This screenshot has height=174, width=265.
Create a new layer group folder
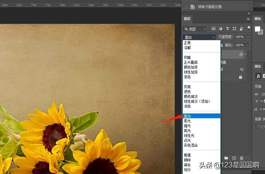(x=226, y=158)
